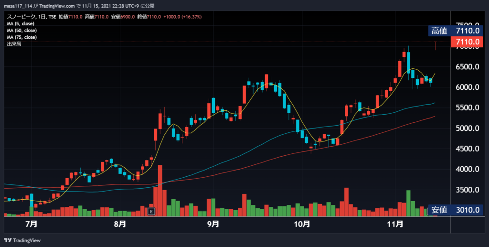The image size is (489, 247).
Task: Click the 終値 7110.0 close value
Action: pyautogui.click(x=149, y=17)
